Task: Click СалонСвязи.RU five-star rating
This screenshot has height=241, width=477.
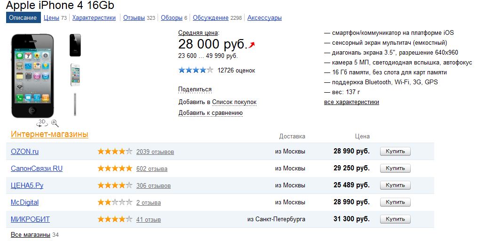Action: coord(115,168)
